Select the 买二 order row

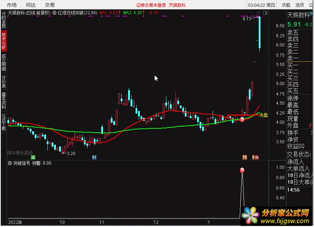click(x=299, y=72)
